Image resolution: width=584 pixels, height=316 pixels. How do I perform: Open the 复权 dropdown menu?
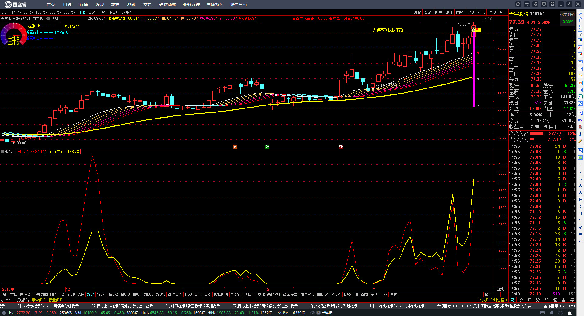point(418,12)
